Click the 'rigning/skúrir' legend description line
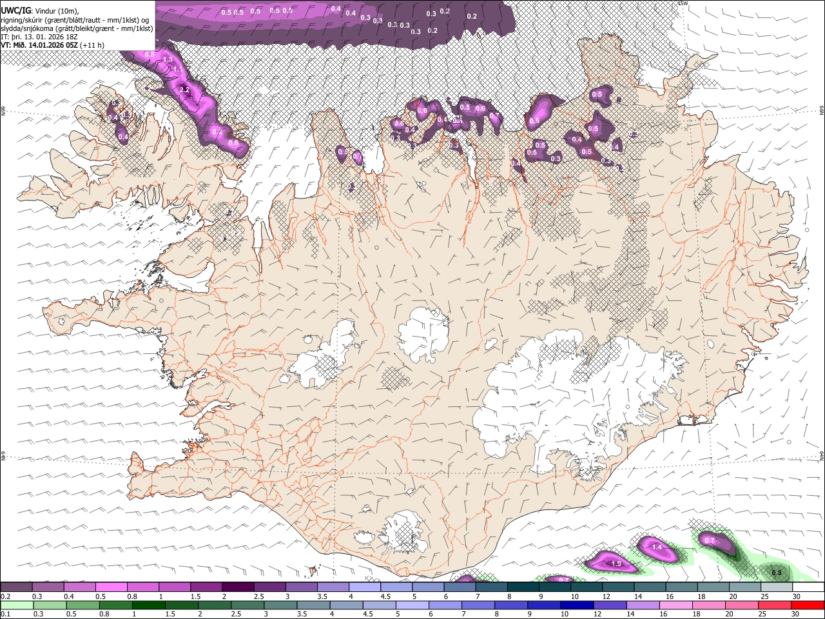825x619 pixels. click(75, 19)
